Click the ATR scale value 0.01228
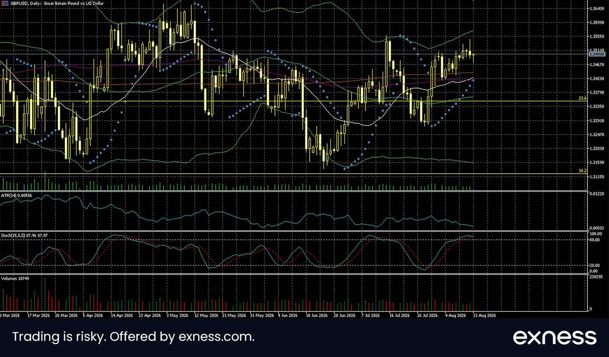Image resolution: width=609 pixels, height=357 pixels. 597,194
